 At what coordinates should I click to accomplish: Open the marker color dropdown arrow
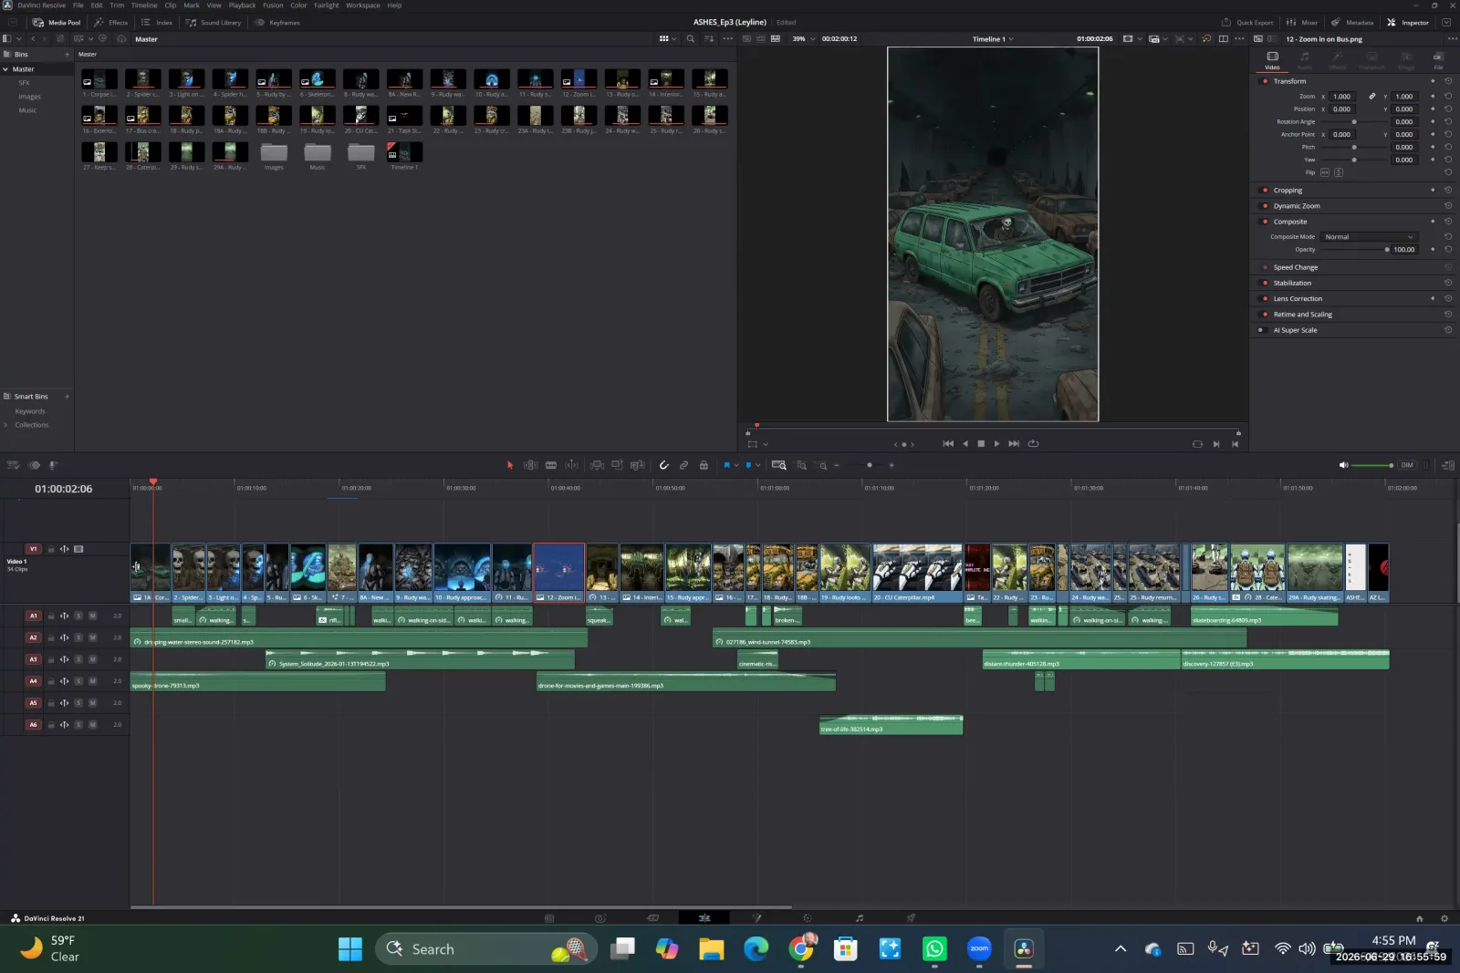pos(758,465)
